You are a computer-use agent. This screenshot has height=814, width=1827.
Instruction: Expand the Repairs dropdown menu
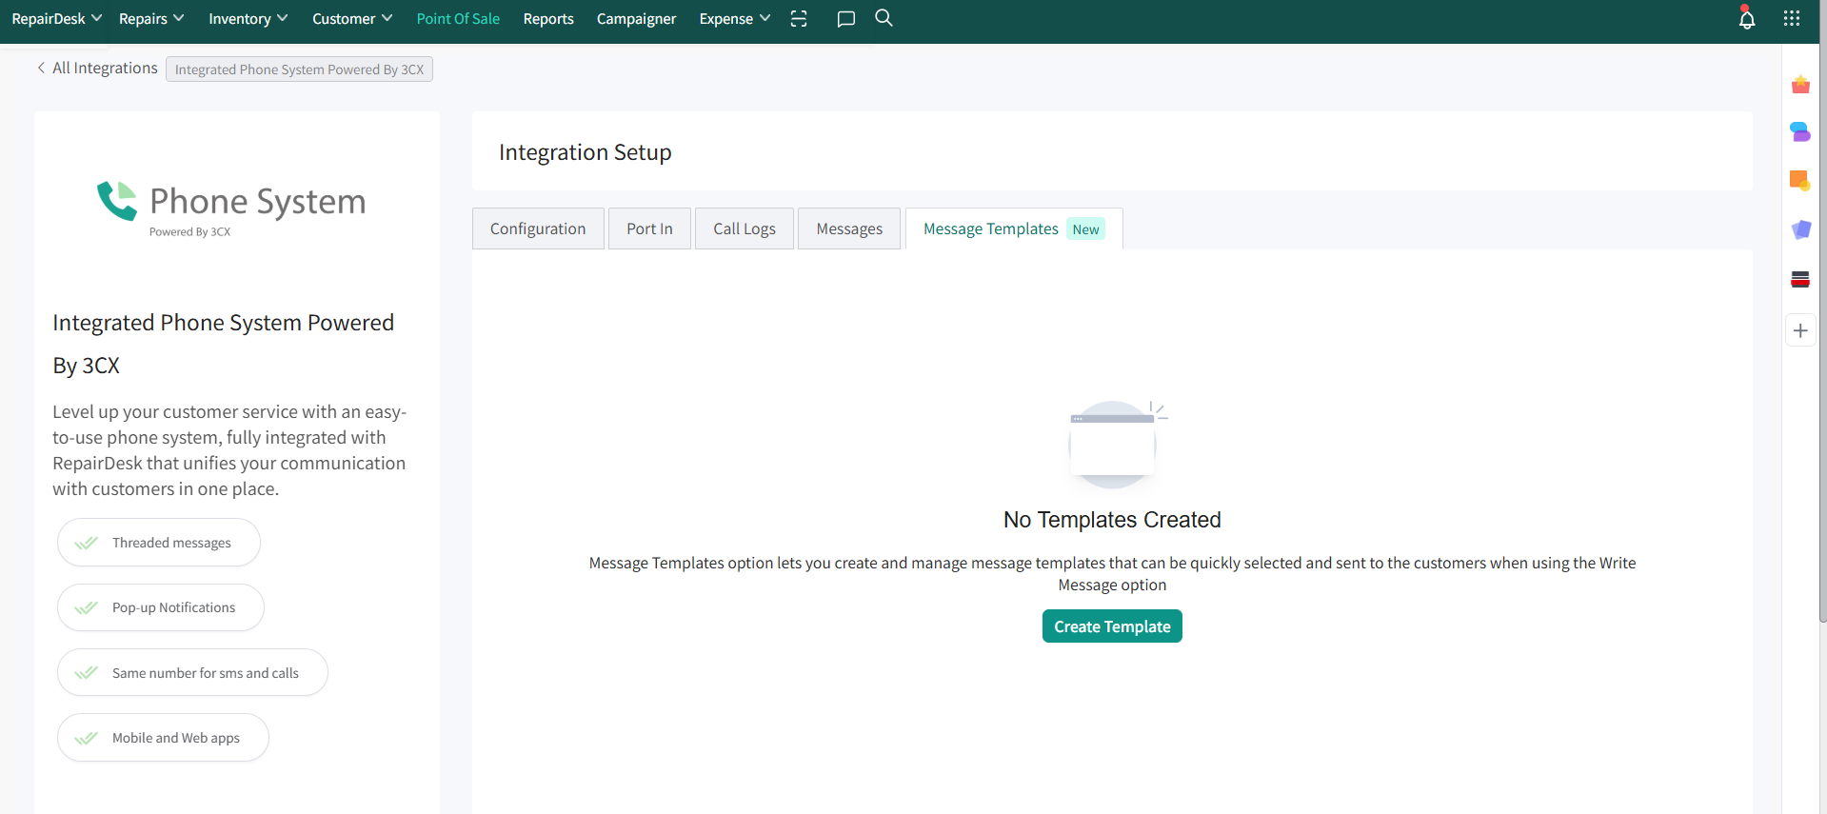[151, 19]
